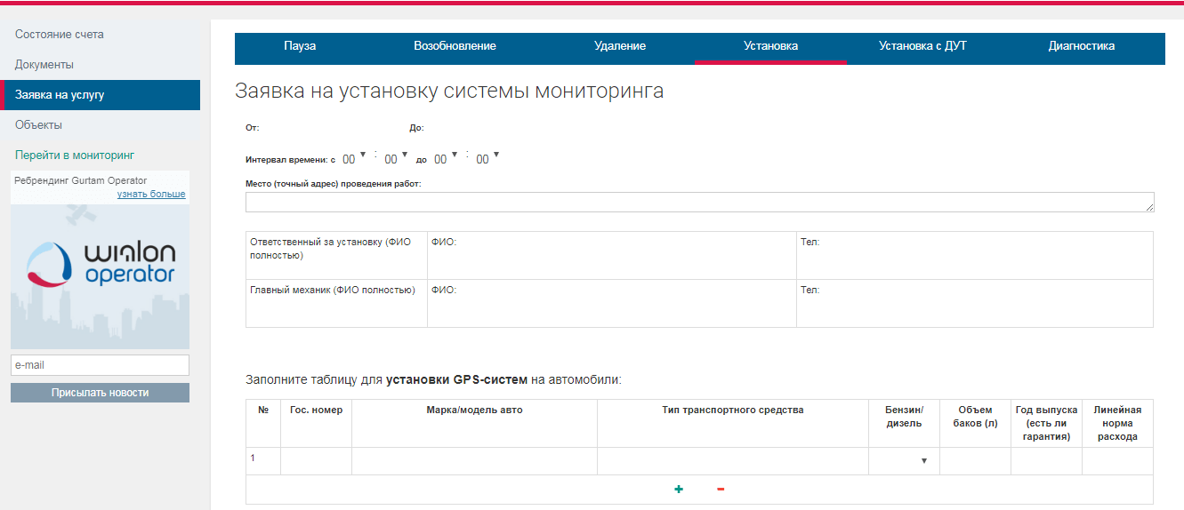Screen dimensions: 1184x510
Task: Open the start hour dropdown
Action: (354, 158)
